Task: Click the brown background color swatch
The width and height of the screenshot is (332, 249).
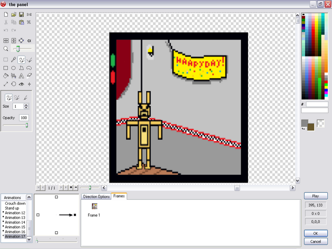Action: (x=311, y=127)
